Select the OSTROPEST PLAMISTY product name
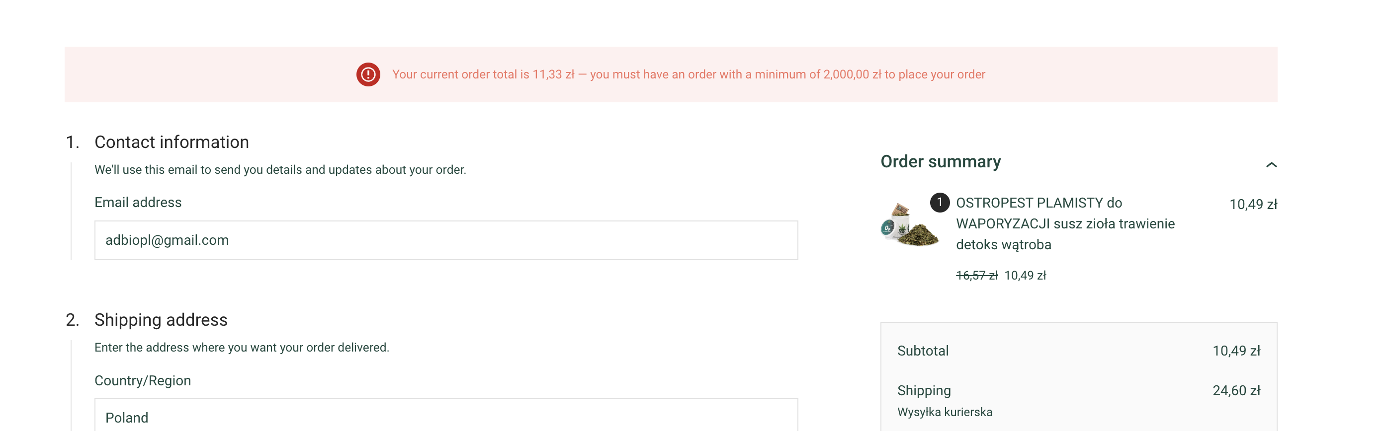This screenshot has height=431, width=1387. click(x=1065, y=223)
